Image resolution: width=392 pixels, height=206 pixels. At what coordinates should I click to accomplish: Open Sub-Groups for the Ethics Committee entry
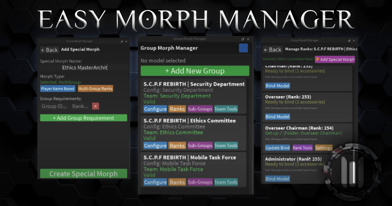[x=200, y=146]
